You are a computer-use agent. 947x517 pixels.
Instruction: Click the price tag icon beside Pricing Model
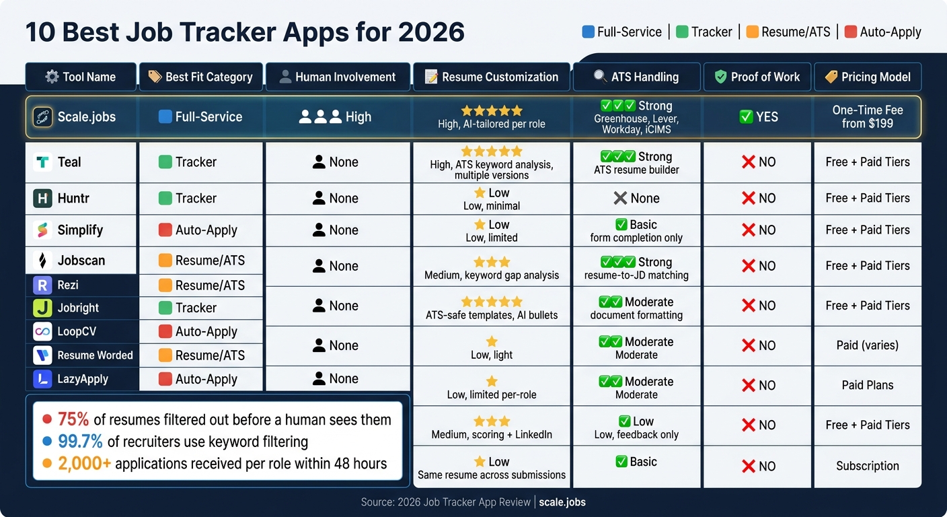(x=831, y=77)
